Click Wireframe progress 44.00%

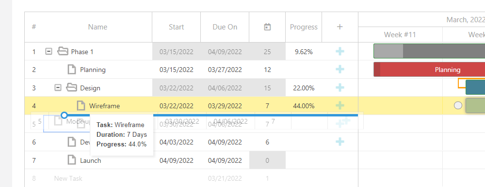[x=304, y=106]
